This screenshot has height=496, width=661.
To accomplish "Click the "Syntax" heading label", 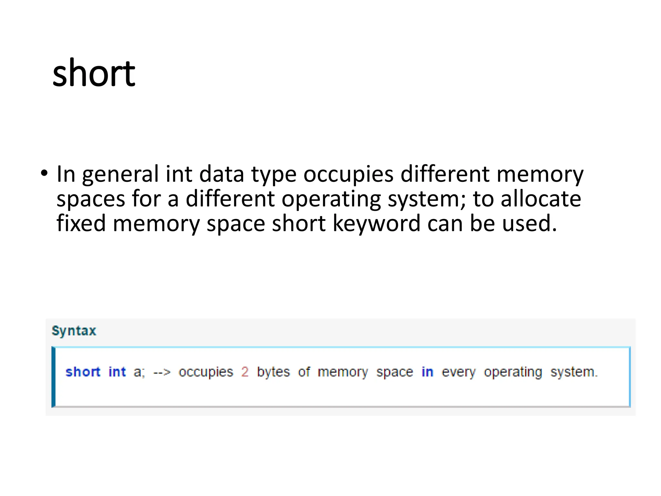I will 74,331.
